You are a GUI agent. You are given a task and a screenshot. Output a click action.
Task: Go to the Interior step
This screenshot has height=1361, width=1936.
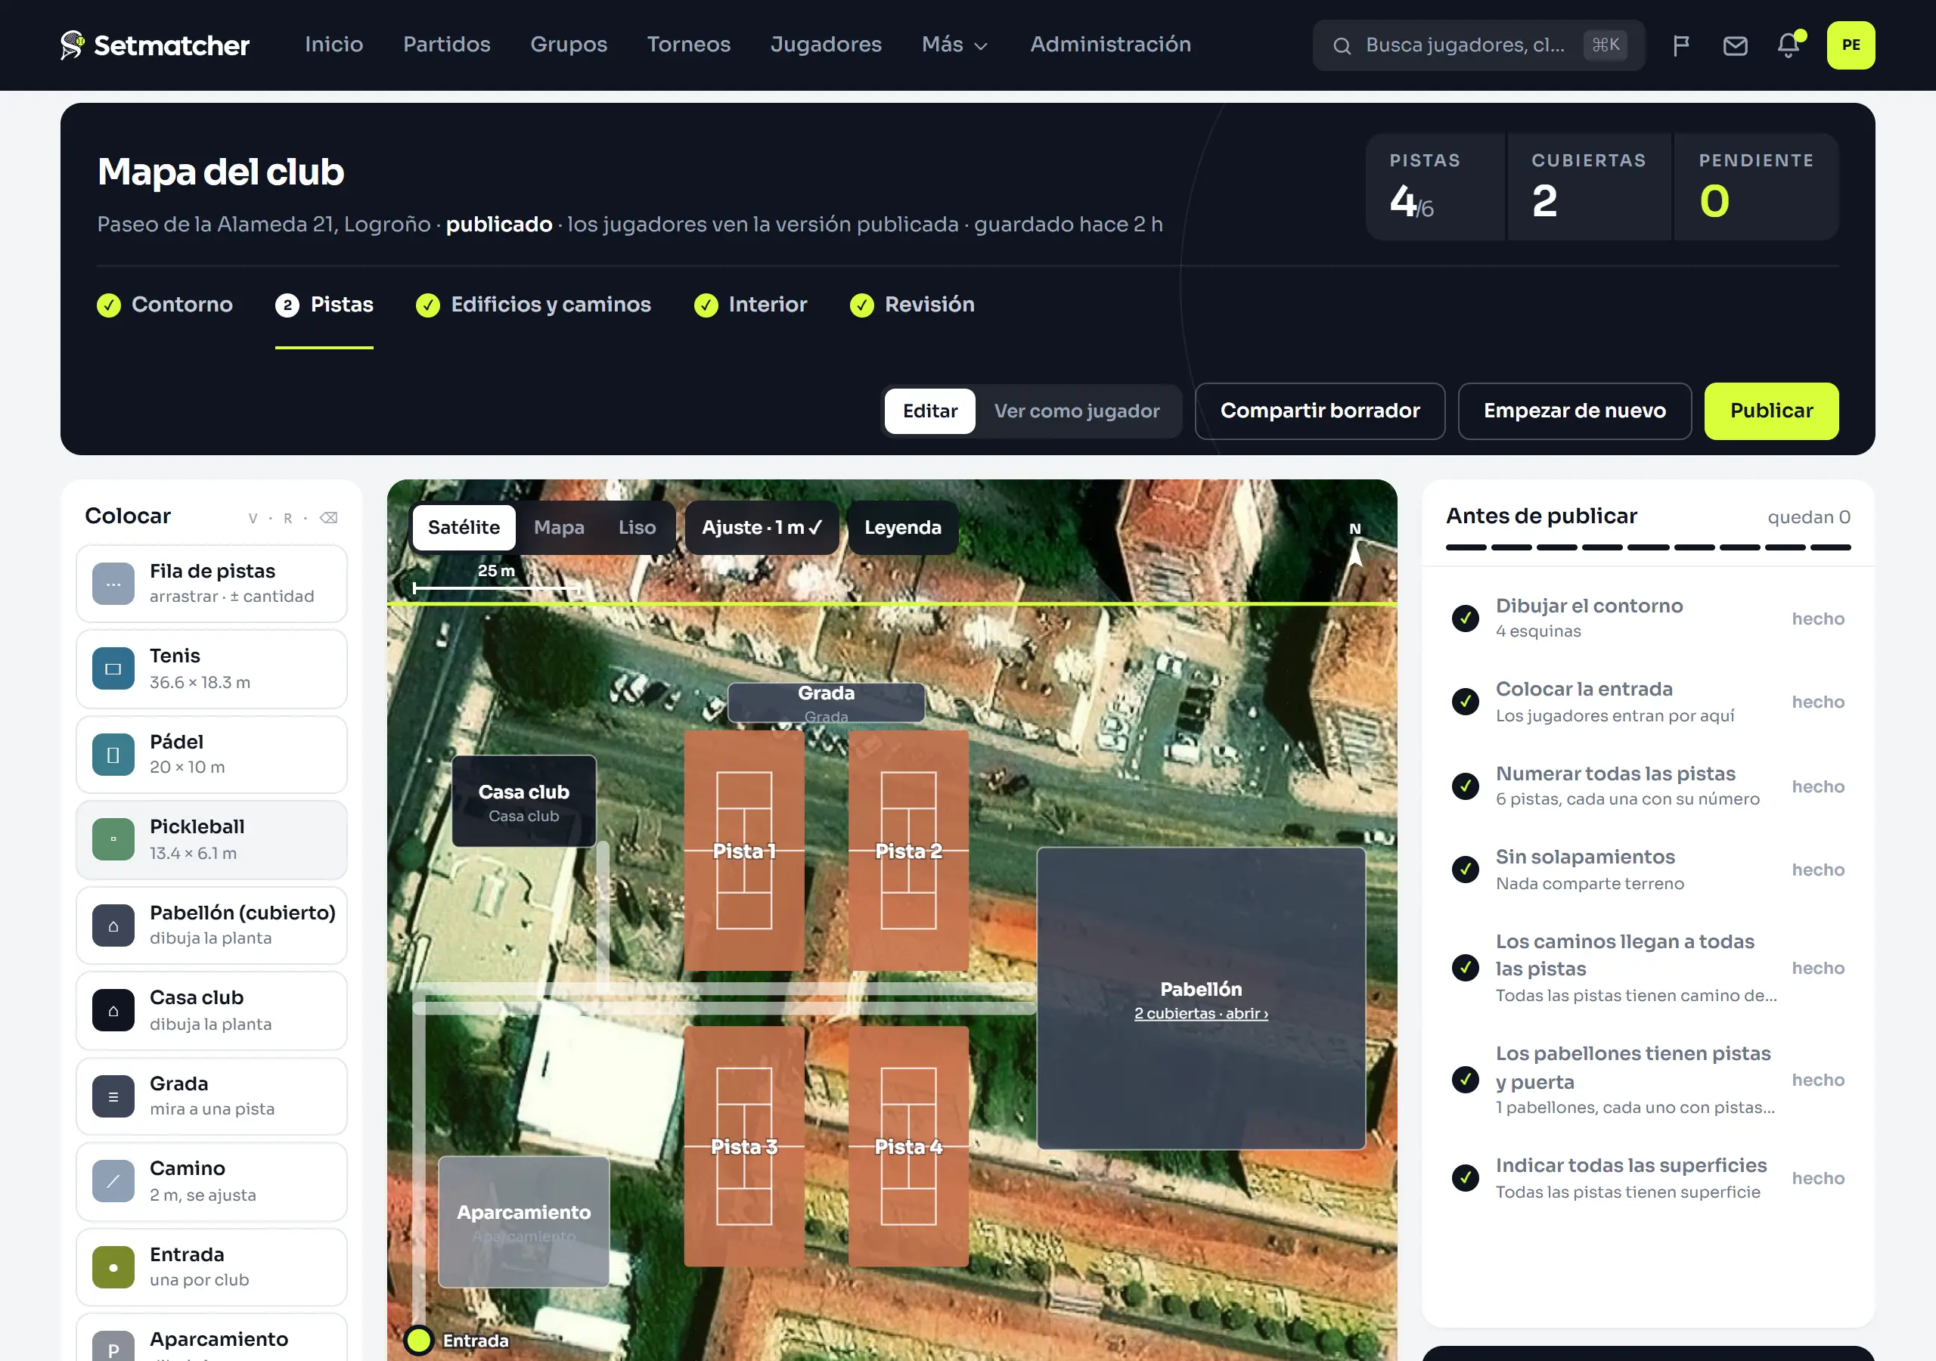[x=749, y=305]
